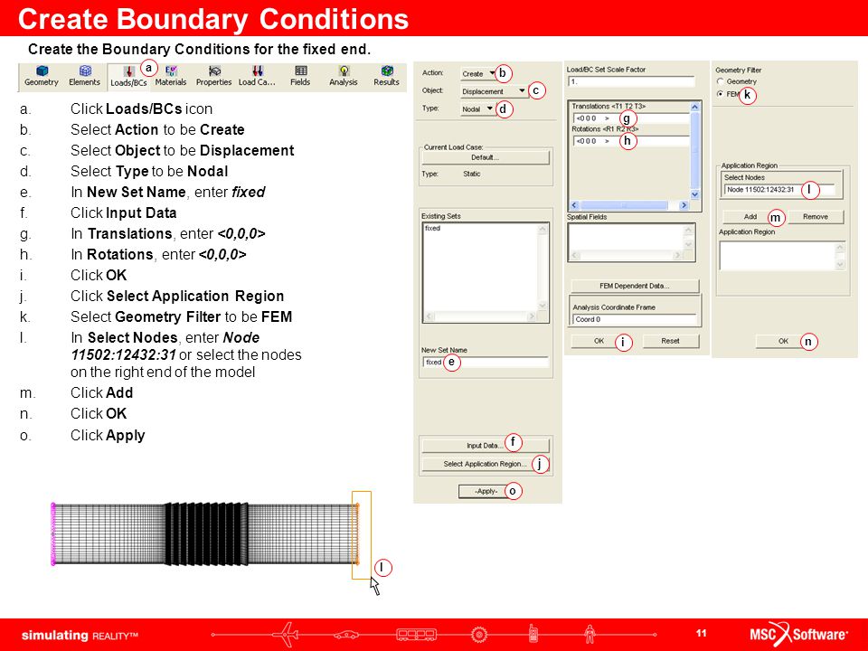Click the input data scrollbar up arrow

click(x=694, y=107)
